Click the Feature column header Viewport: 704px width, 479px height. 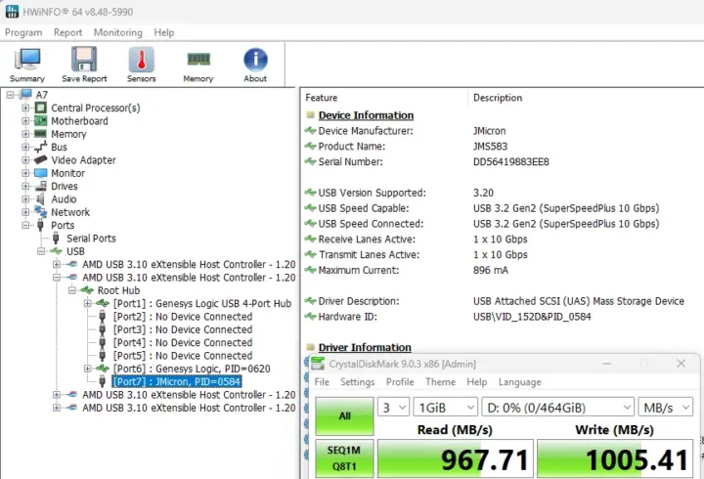[322, 98]
